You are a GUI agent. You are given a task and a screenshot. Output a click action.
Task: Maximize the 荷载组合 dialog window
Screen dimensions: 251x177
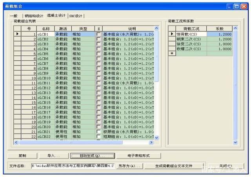tap(237, 6)
